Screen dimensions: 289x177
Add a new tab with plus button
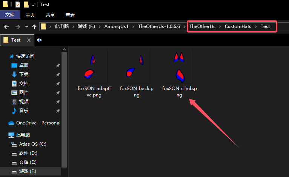[x=39, y=40]
